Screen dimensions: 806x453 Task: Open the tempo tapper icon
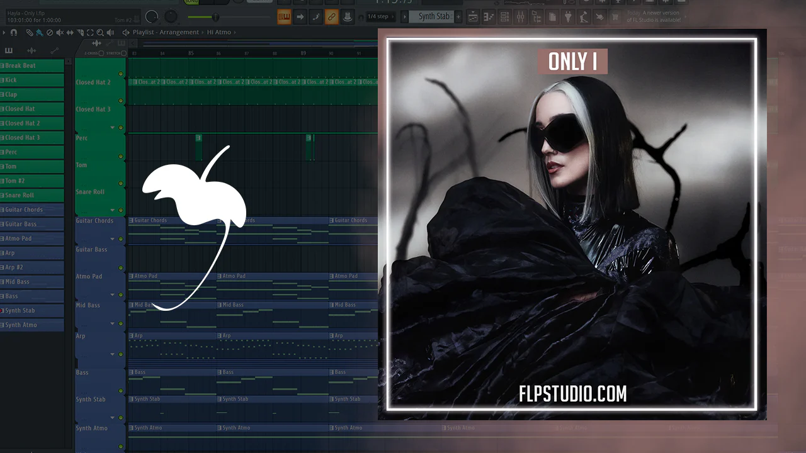584,17
